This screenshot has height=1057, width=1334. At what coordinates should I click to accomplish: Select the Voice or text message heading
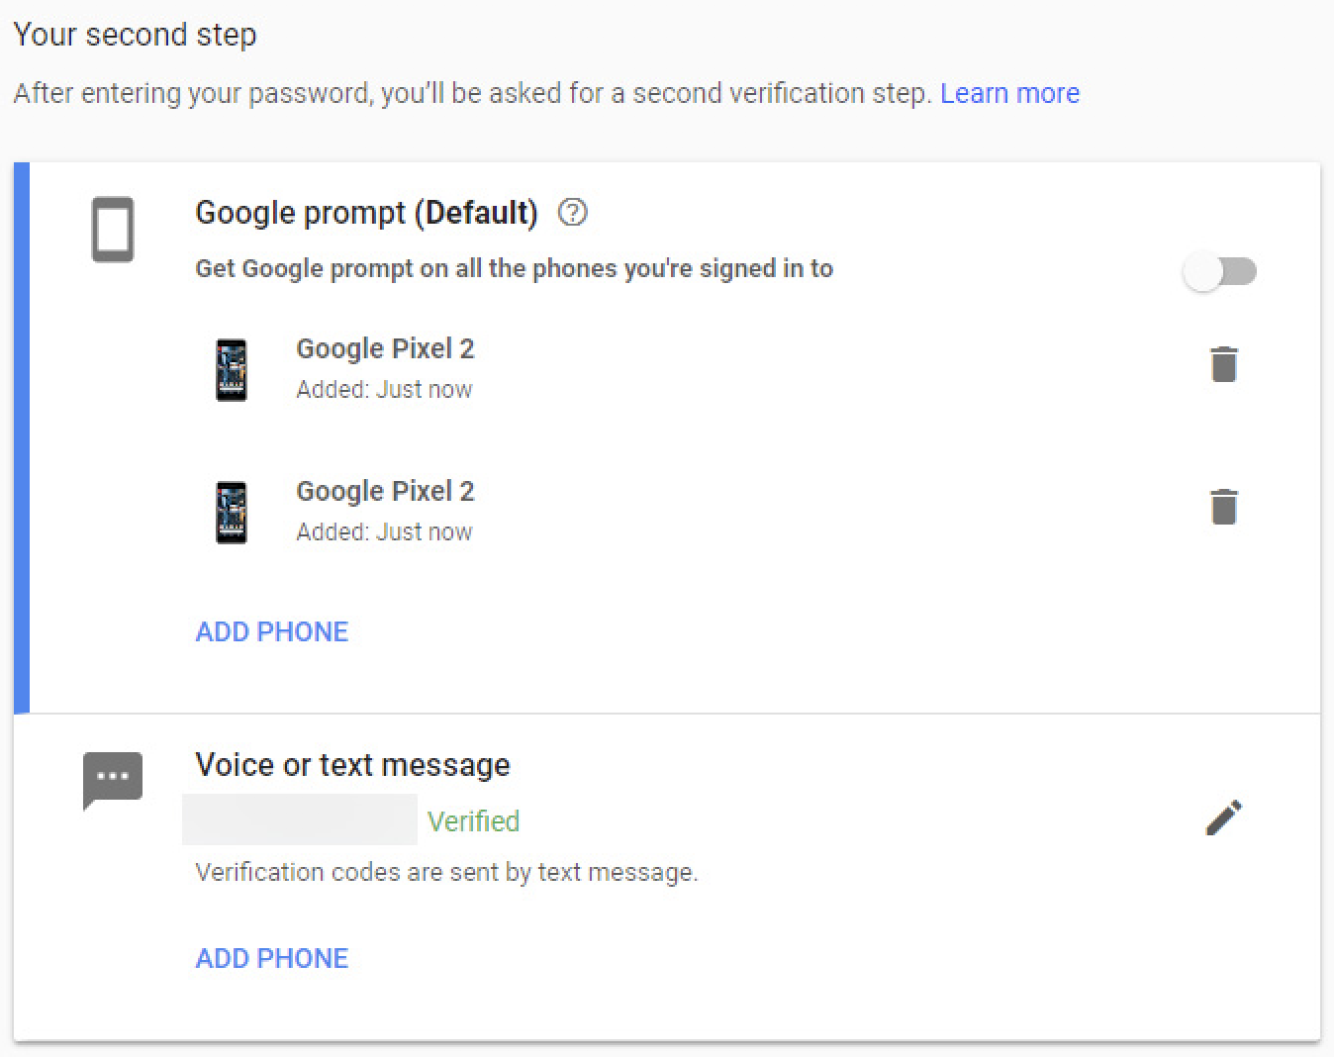(x=352, y=765)
